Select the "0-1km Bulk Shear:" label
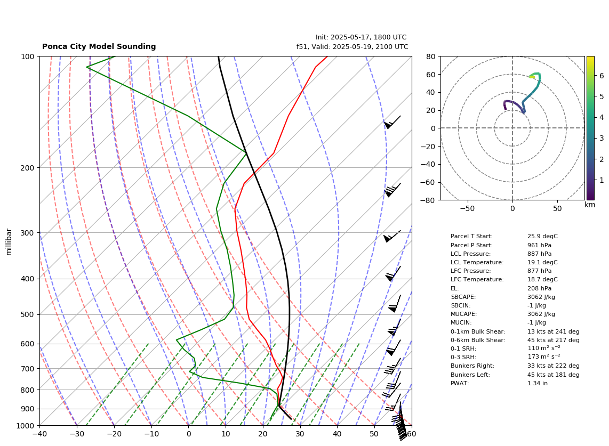The width and height of the screenshot is (609, 446). click(x=478, y=331)
